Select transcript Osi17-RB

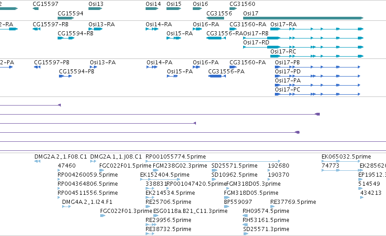pos(256,33)
